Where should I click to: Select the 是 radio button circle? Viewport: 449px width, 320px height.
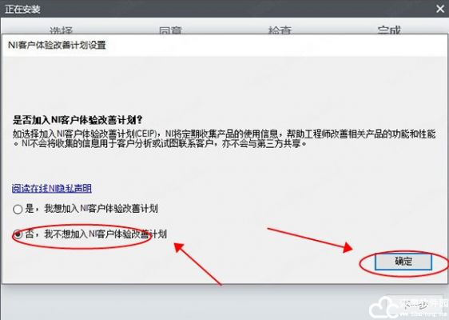point(18,210)
